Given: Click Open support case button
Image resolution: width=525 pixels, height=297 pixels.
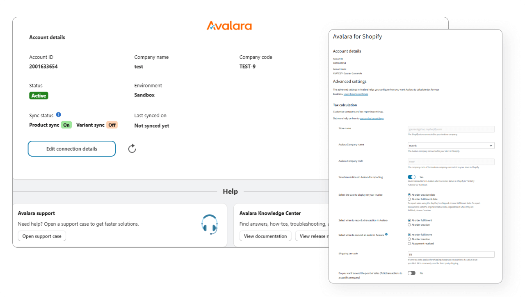Looking at the screenshot, I should tap(42, 236).
